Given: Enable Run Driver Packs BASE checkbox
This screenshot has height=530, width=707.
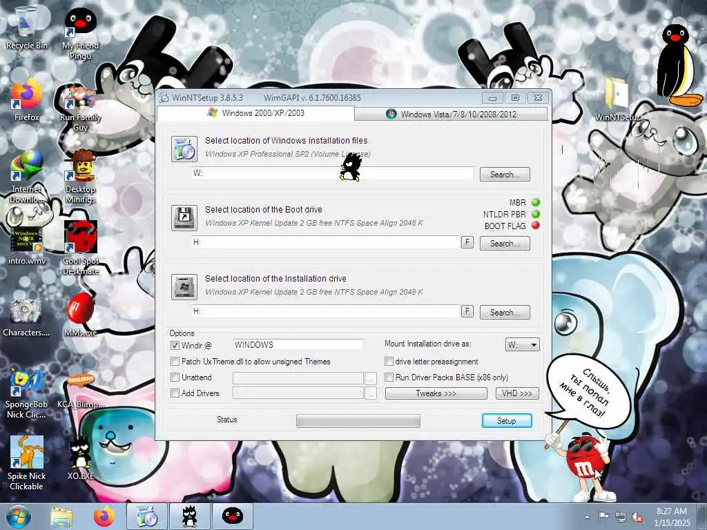Looking at the screenshot, I should [x=389, y=377].
